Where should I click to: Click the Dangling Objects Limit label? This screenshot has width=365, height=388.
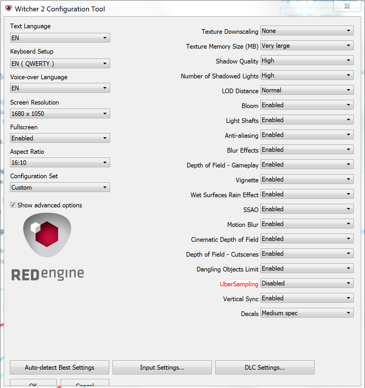(228, 269)
